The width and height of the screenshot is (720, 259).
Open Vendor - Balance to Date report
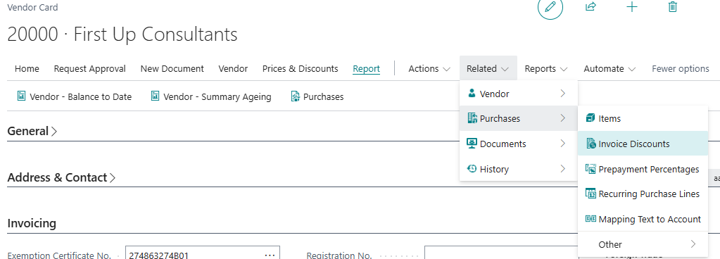(x=75, y=96)
